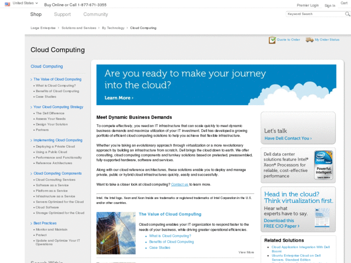Expand Cloud Computing Components sidebar section
This screenshot has width=351, height=263.
pyautogui.click(x=57, y=173)
